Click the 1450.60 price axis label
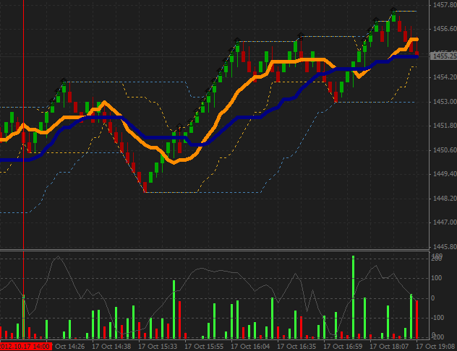This screenshot has width=457, height=351. coord(445,150)
